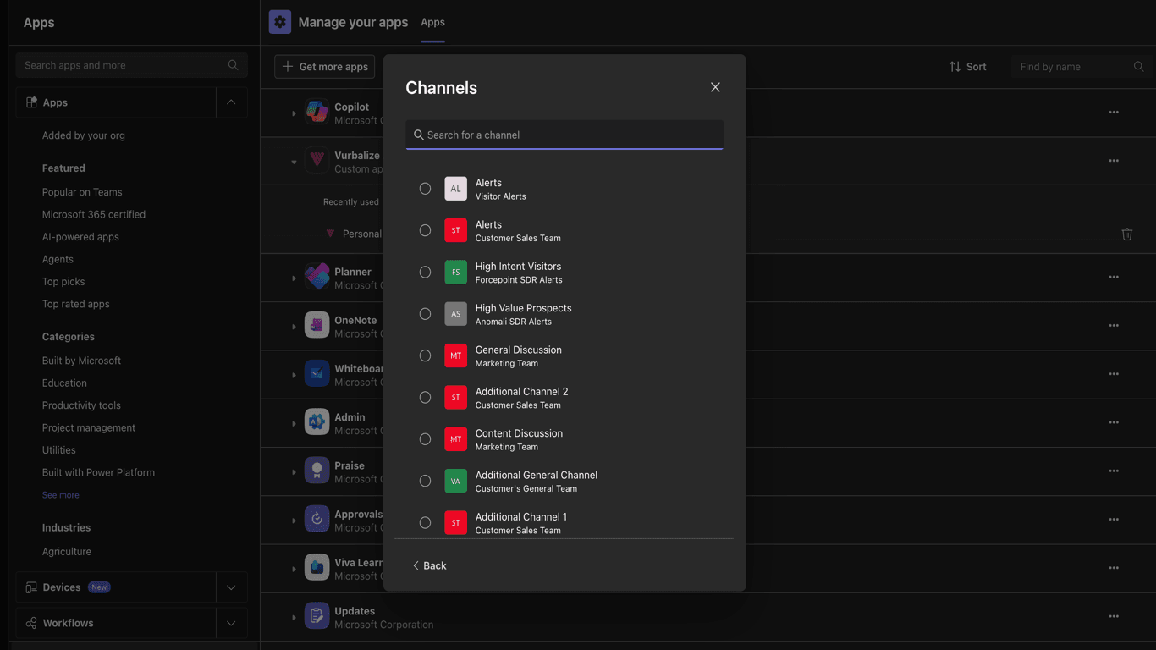Select the High Intent Visitors radio button
The image size is (1156, 650).
(425, 272)
